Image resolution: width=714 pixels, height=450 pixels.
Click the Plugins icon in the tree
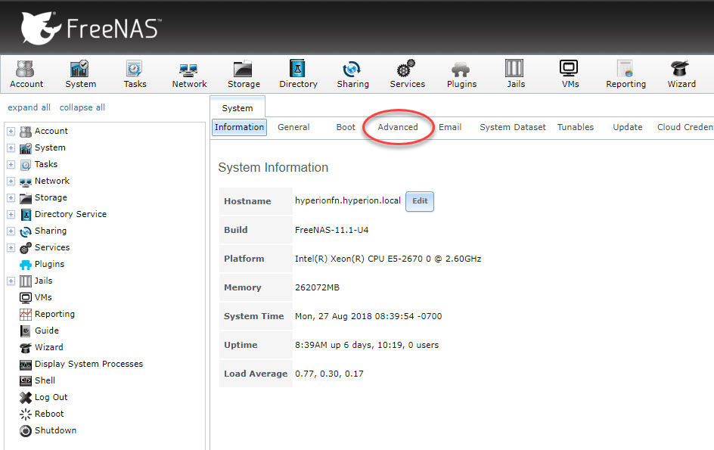[26, 265]
